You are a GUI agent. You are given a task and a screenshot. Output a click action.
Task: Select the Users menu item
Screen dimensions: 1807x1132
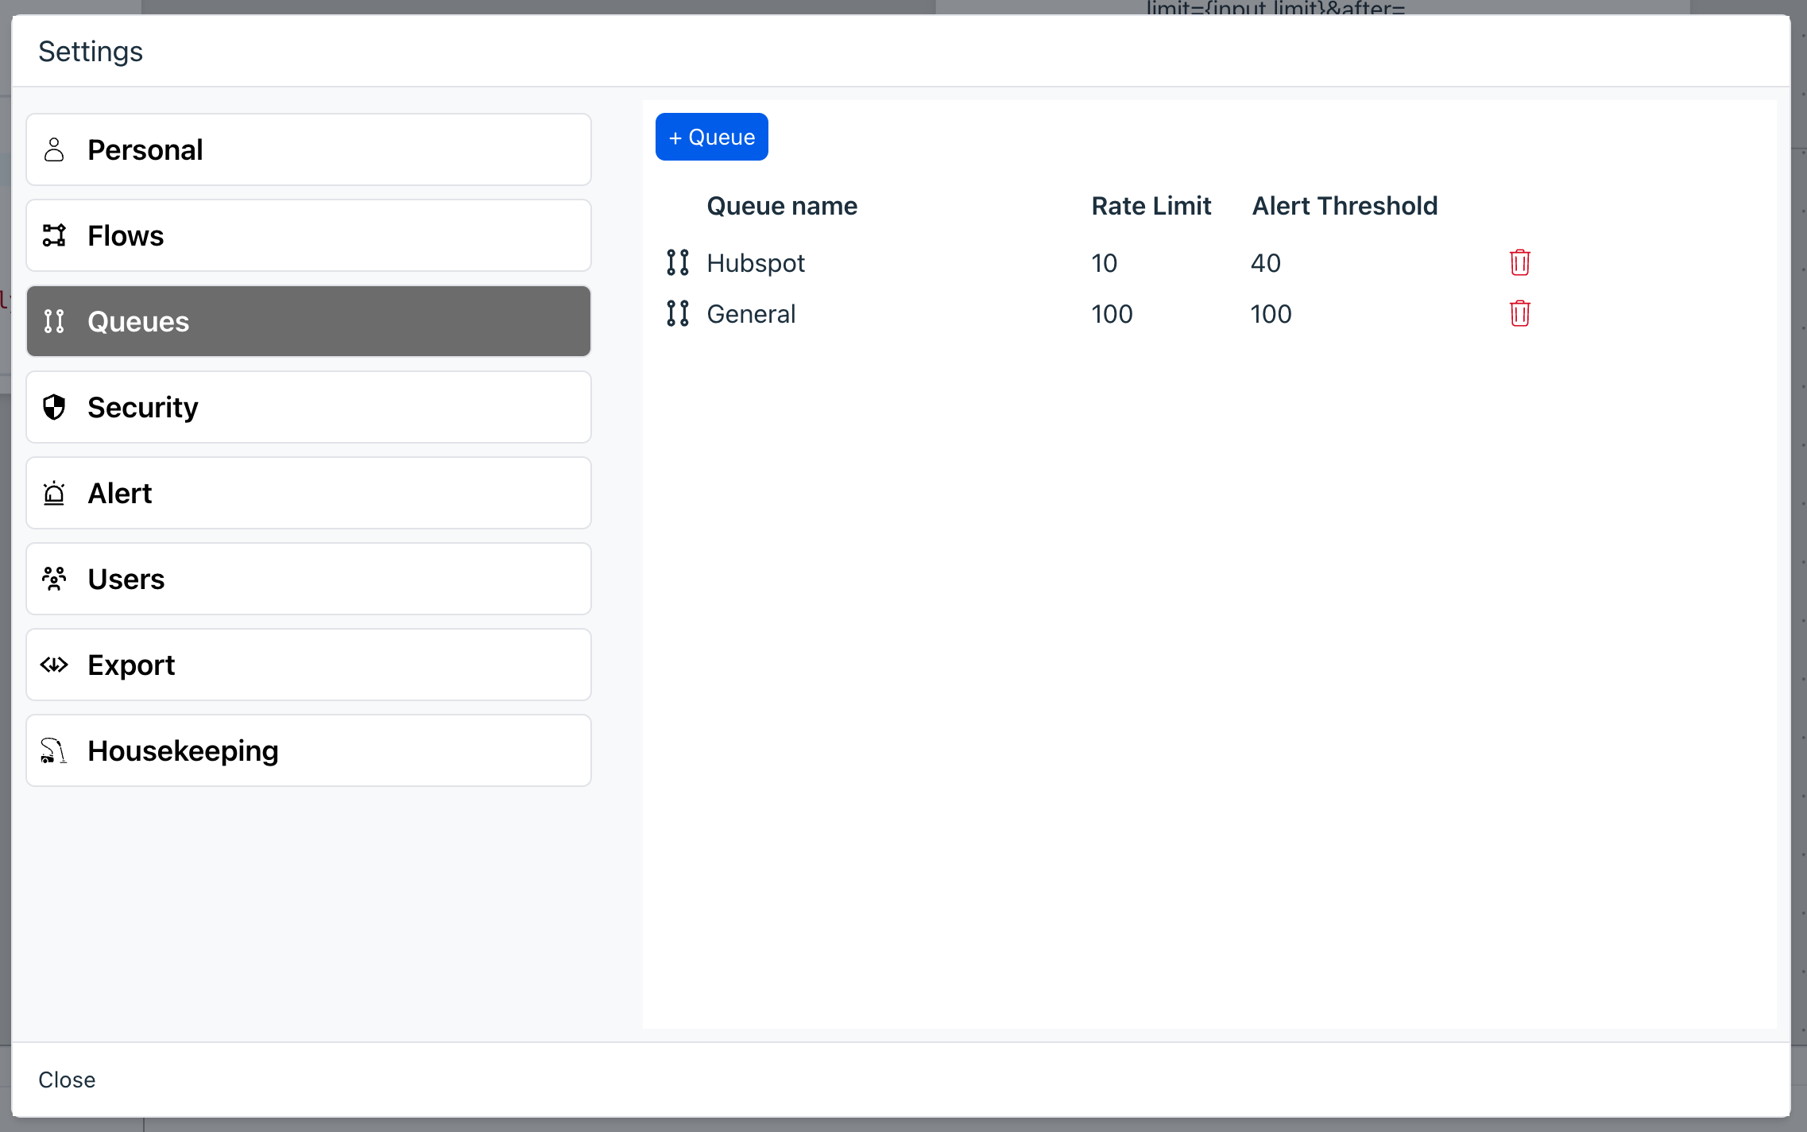coord(309,579)
